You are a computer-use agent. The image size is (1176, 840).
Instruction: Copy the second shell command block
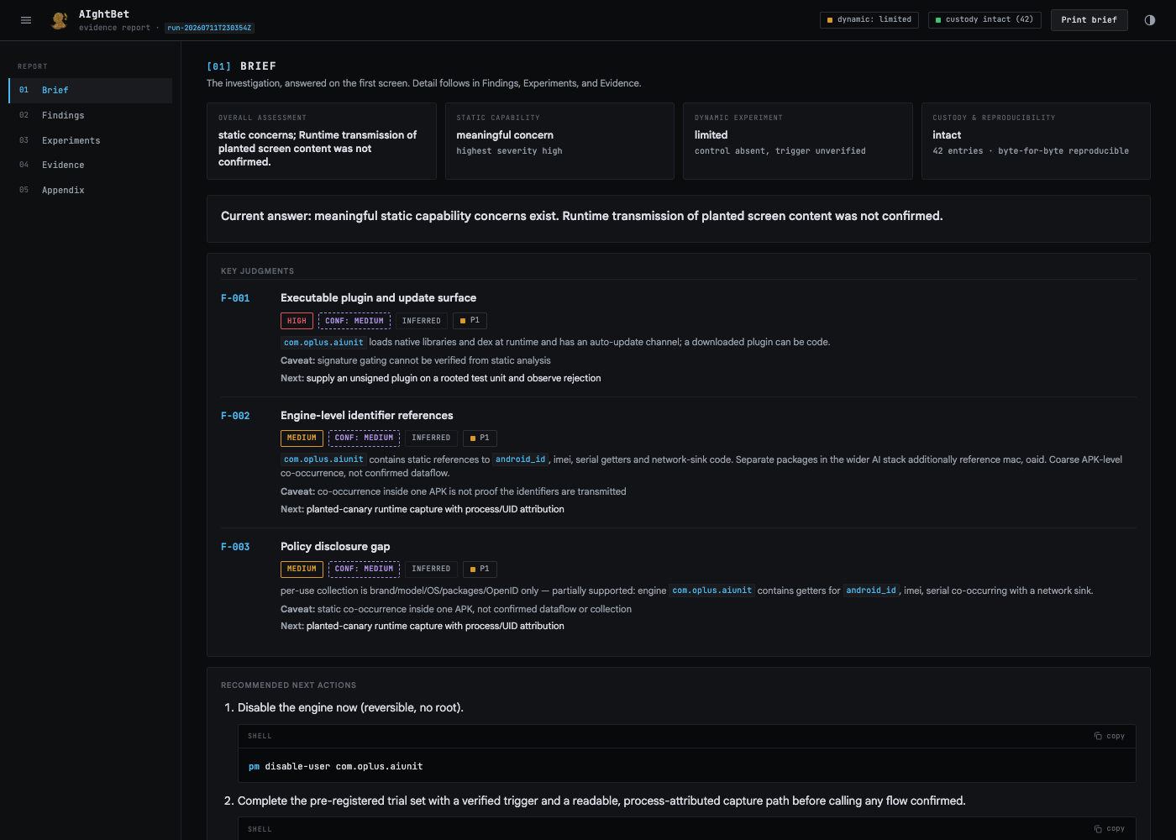[x=1109, y=829]
